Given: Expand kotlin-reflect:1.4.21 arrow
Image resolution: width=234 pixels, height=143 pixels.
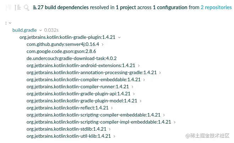Looking at the screenshot, I should [x=112, y=108].
